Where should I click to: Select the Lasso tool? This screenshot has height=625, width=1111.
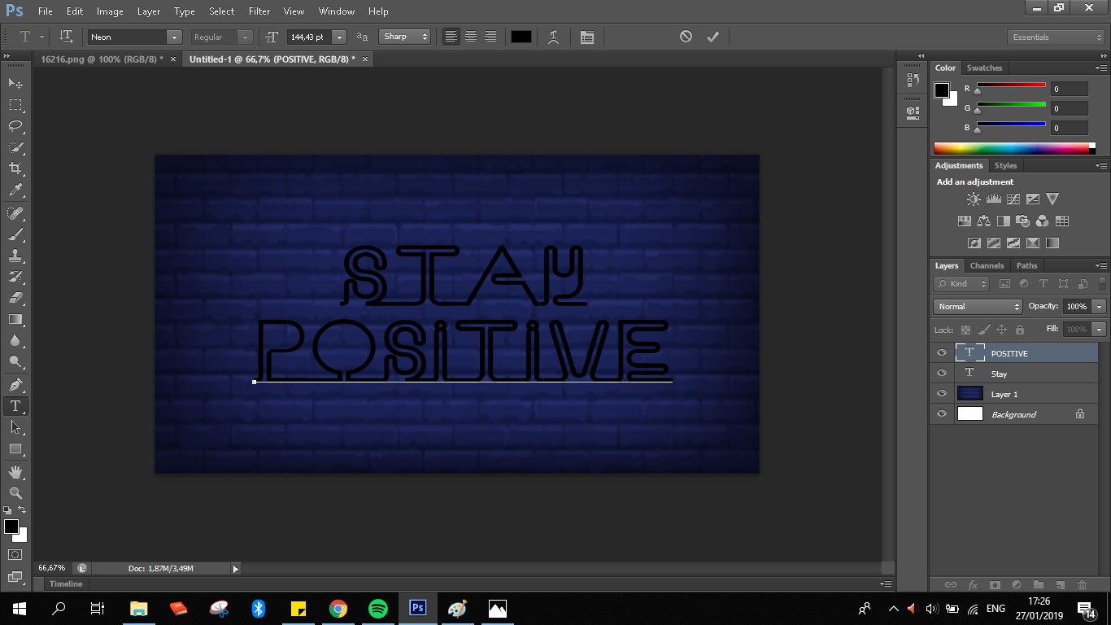15,126
